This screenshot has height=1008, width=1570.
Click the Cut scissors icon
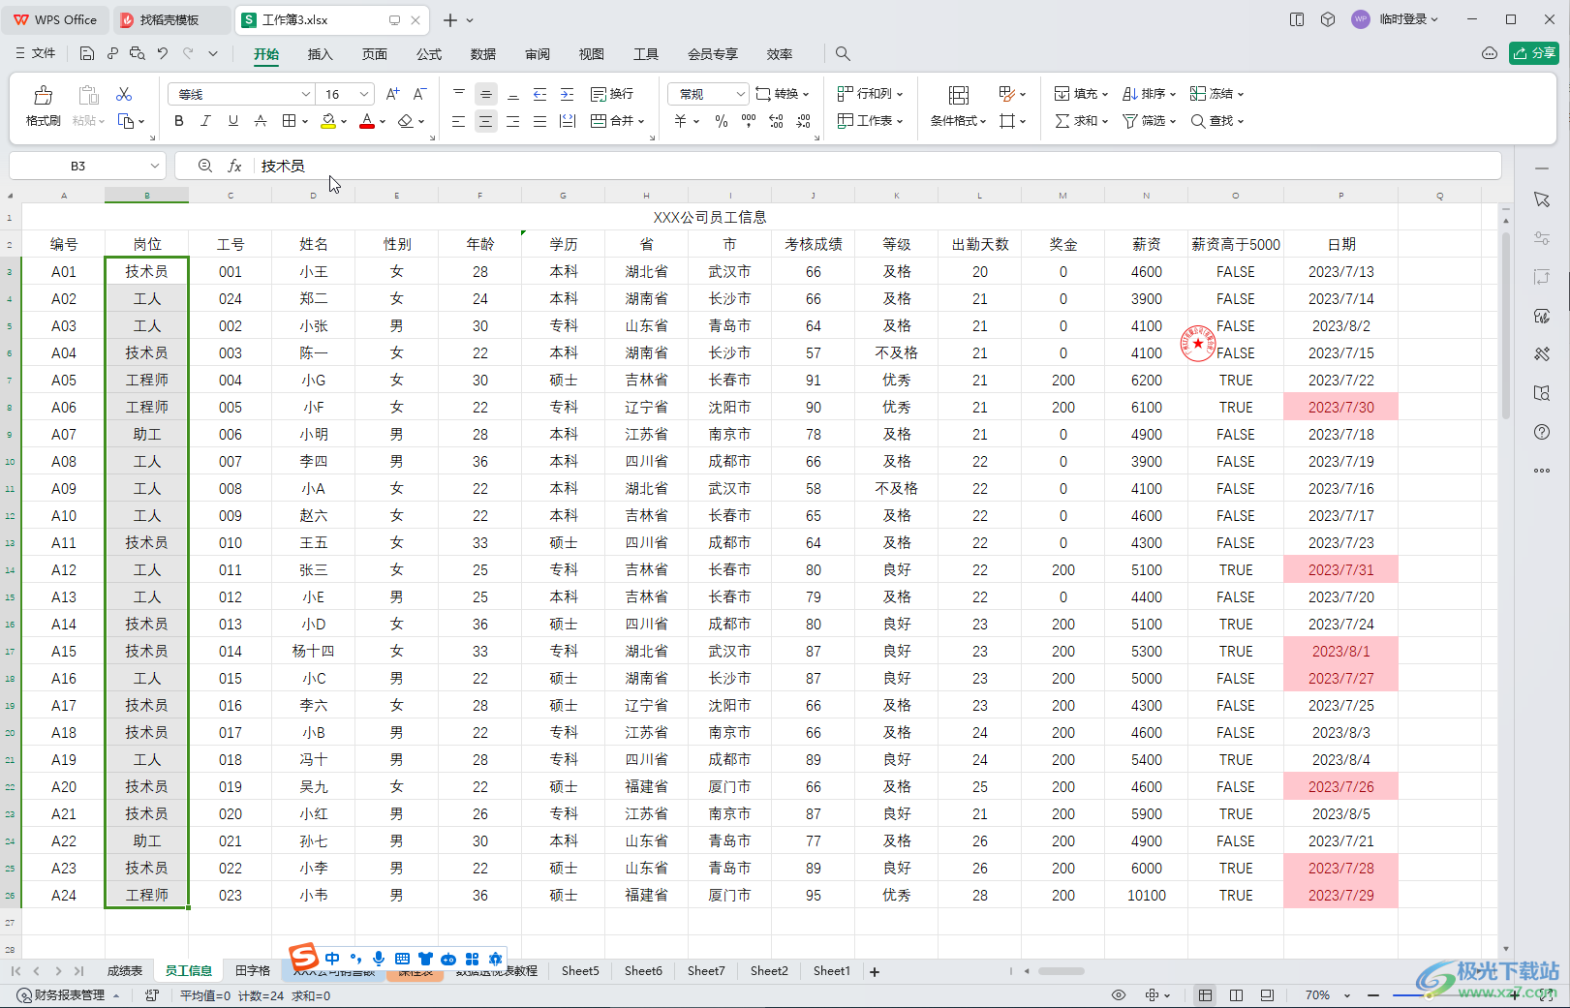[x=124, y=94]
